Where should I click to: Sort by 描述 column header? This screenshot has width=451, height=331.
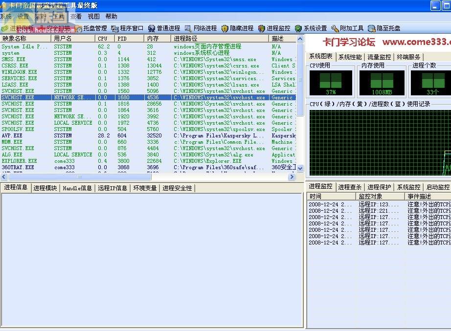point(282,39)
